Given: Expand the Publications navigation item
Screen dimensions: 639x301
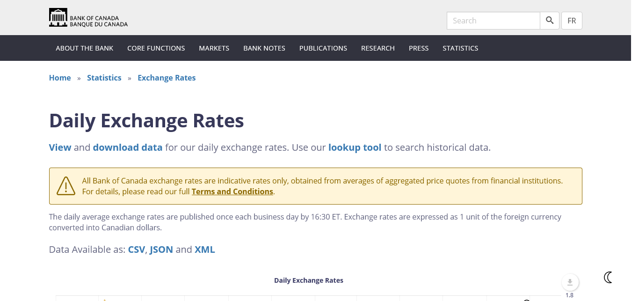Looking at the screenshot, I should tap(323, 48).
